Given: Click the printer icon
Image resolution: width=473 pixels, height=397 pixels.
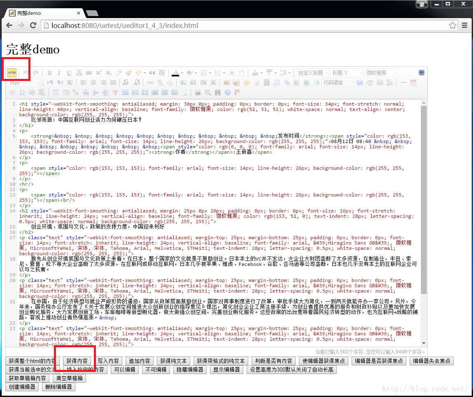Looking at the screenshot, I should click(x=198, y=92).
